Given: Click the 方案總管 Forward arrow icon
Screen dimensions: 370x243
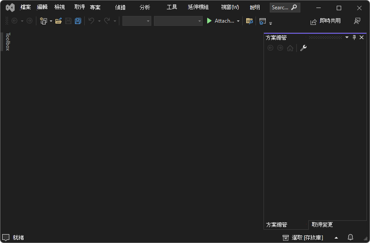Looking at the screenshot, I should pyautogui.click(x=280, y=48).
